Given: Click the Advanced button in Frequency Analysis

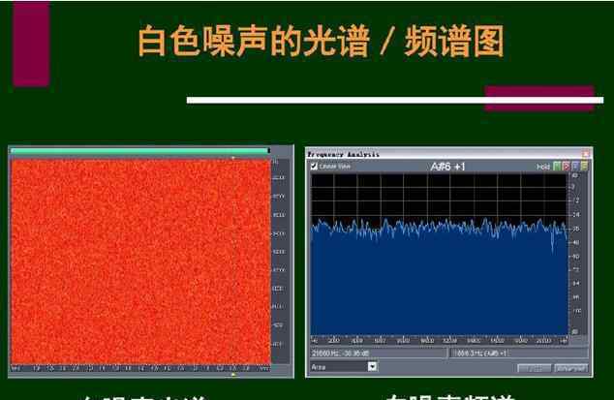Looking at the screenshot, I should point(571,368).
